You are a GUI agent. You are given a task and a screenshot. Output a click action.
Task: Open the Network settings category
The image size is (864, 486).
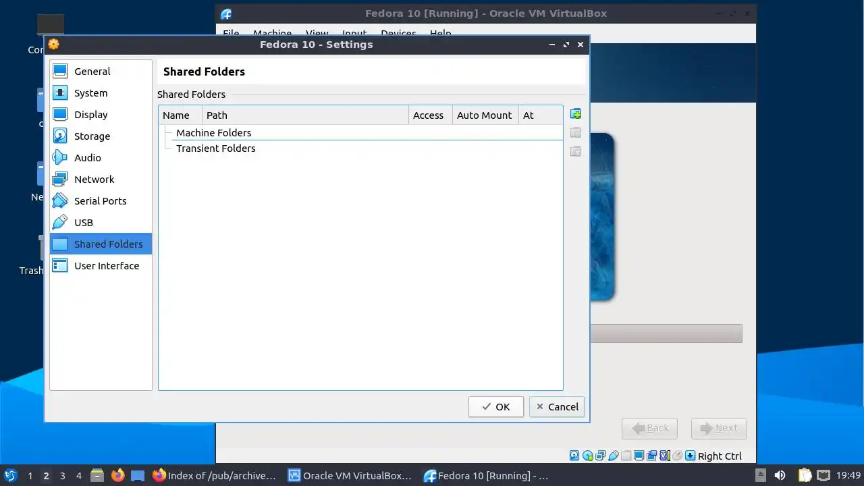101,180
